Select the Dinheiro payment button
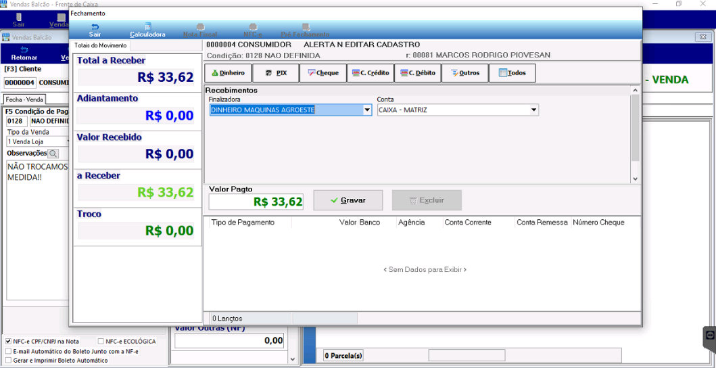The image size is (716, 368). tap(228, 73)
